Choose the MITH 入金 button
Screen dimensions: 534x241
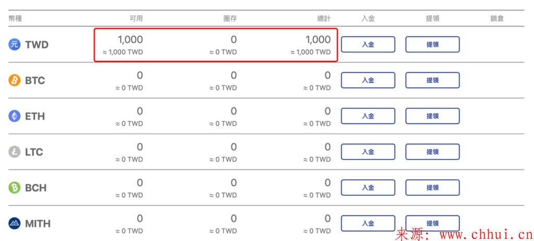[368, 223]
